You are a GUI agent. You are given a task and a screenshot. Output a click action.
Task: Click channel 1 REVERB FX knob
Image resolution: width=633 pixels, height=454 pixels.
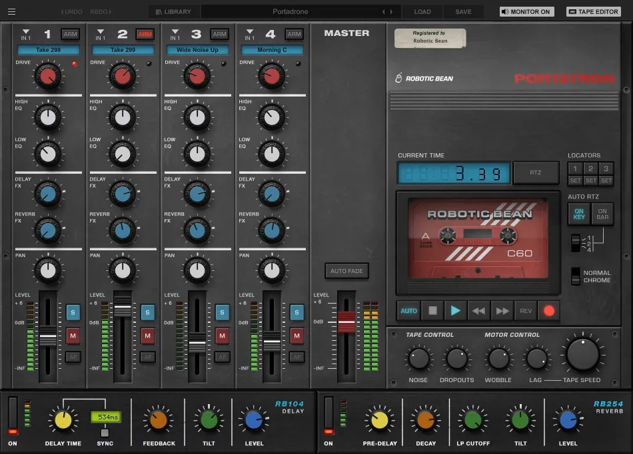pyautogui.click(x=48, y=230)
